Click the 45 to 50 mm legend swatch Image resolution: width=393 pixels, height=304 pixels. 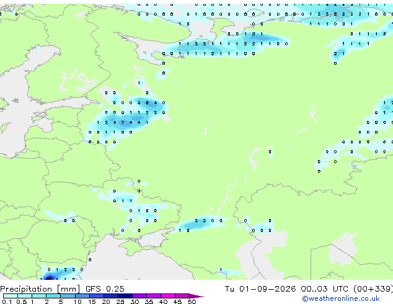[x=182, y=296]
